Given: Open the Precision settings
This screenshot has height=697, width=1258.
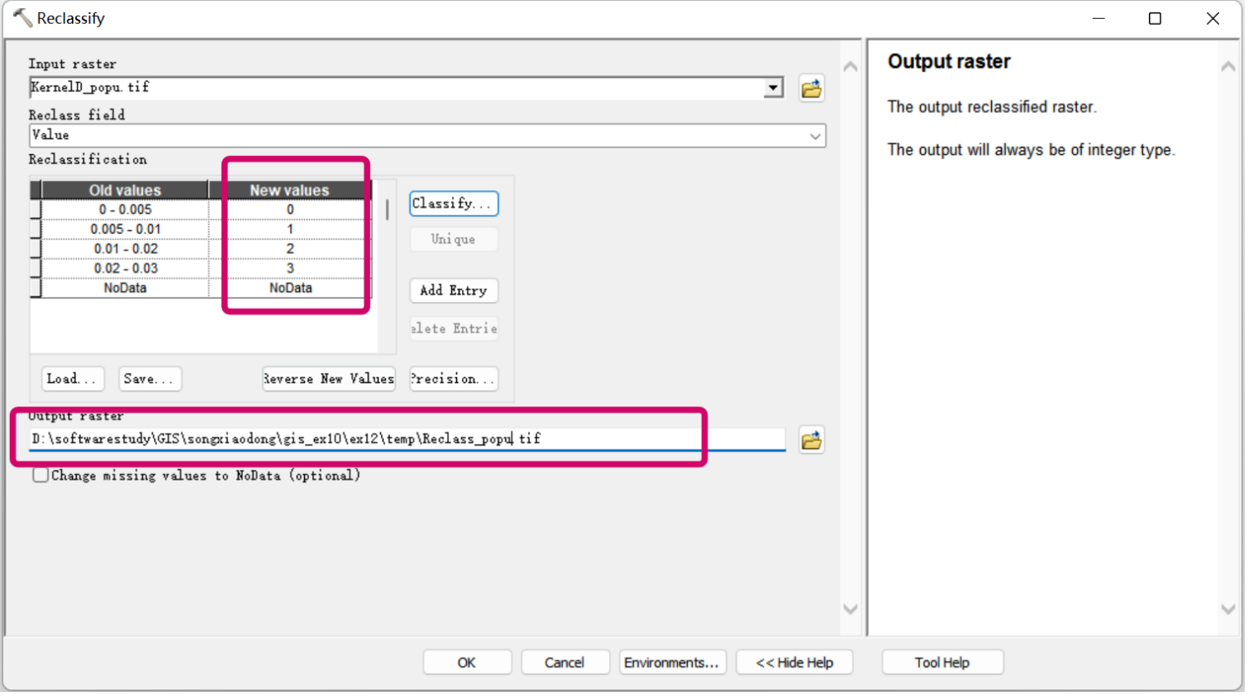Looking at the screenshot, I should [453, 378].
